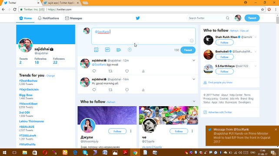This screenshot has width=279, height=156.
Task: Open profile avatar menu in top bar
Action: [x=238, y=18]
